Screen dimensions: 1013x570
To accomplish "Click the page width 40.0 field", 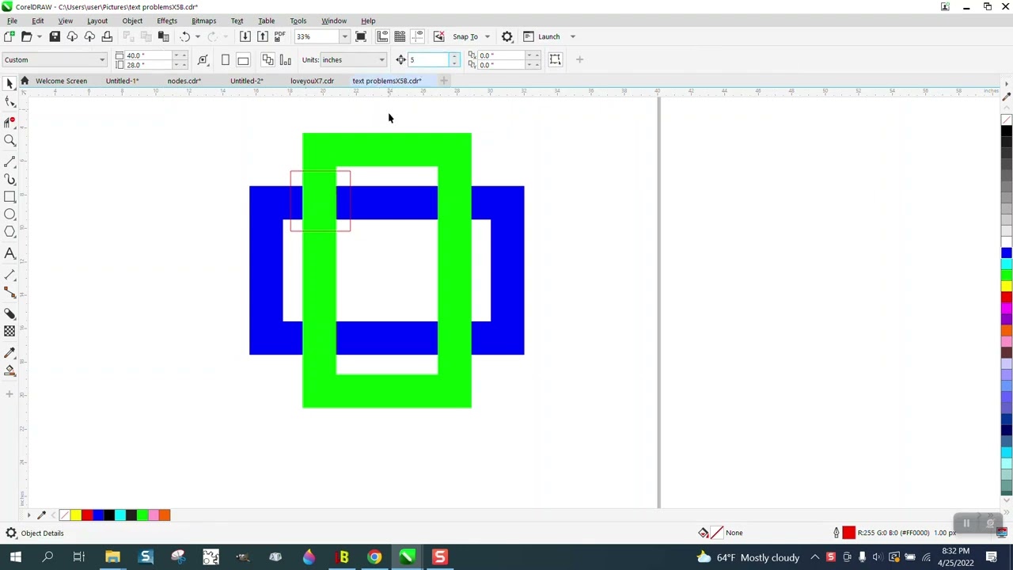I will [148, 55].
